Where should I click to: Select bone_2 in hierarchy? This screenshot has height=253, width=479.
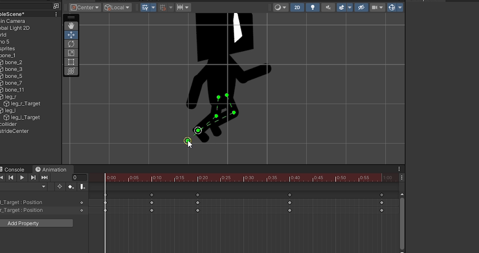coord(13,62)
